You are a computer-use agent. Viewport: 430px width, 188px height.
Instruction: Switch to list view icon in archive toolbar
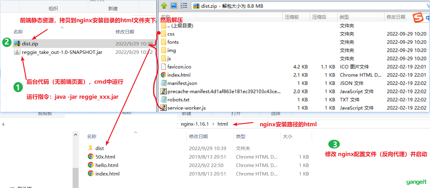pos(184,5)
